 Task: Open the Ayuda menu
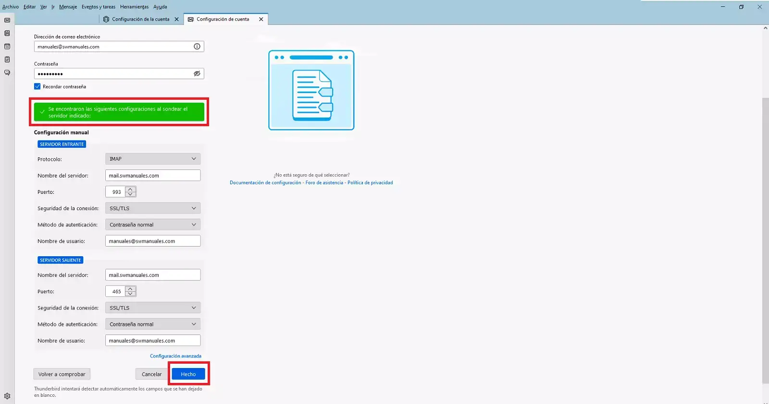(160, 7)
